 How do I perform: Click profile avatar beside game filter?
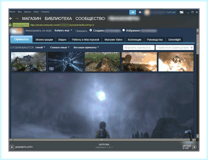click(17, 31)
